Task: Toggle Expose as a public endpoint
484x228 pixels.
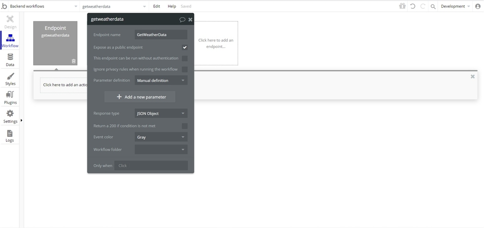Action: tap(185, 47)
